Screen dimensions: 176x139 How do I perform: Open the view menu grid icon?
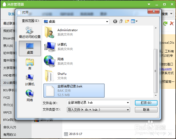point(133,21)
